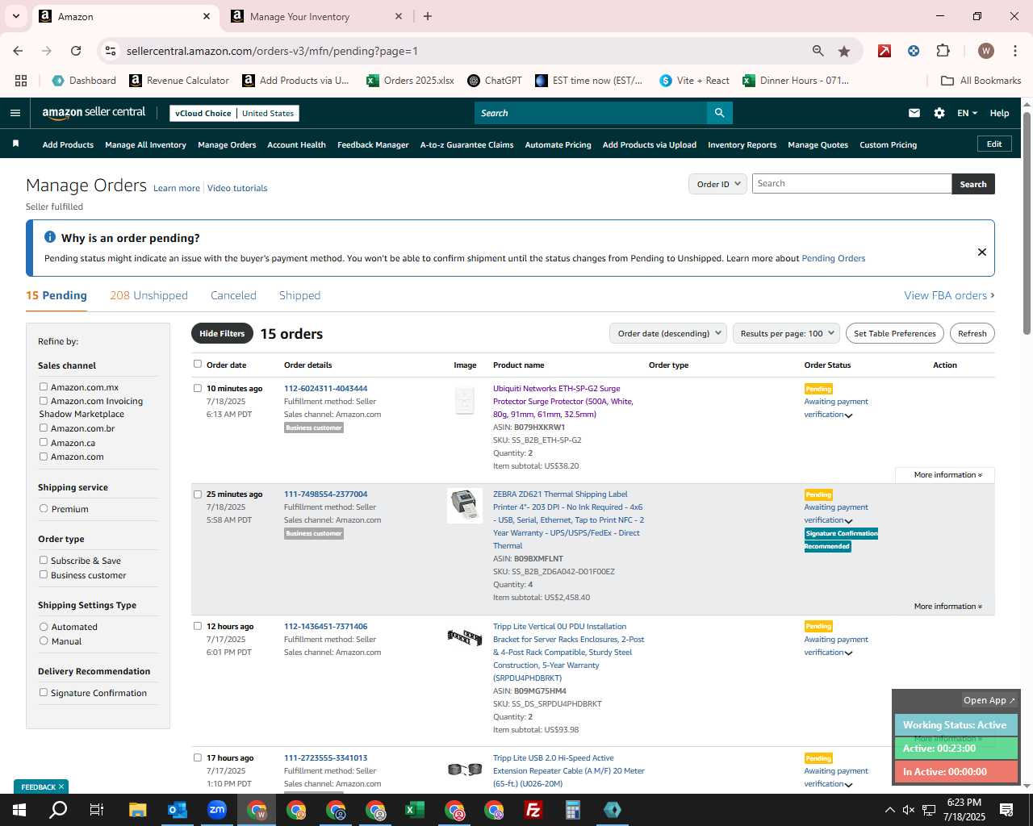The image size is (1033, 826).
Task: Reload the page with refresh icon
Action: point(76,51)
